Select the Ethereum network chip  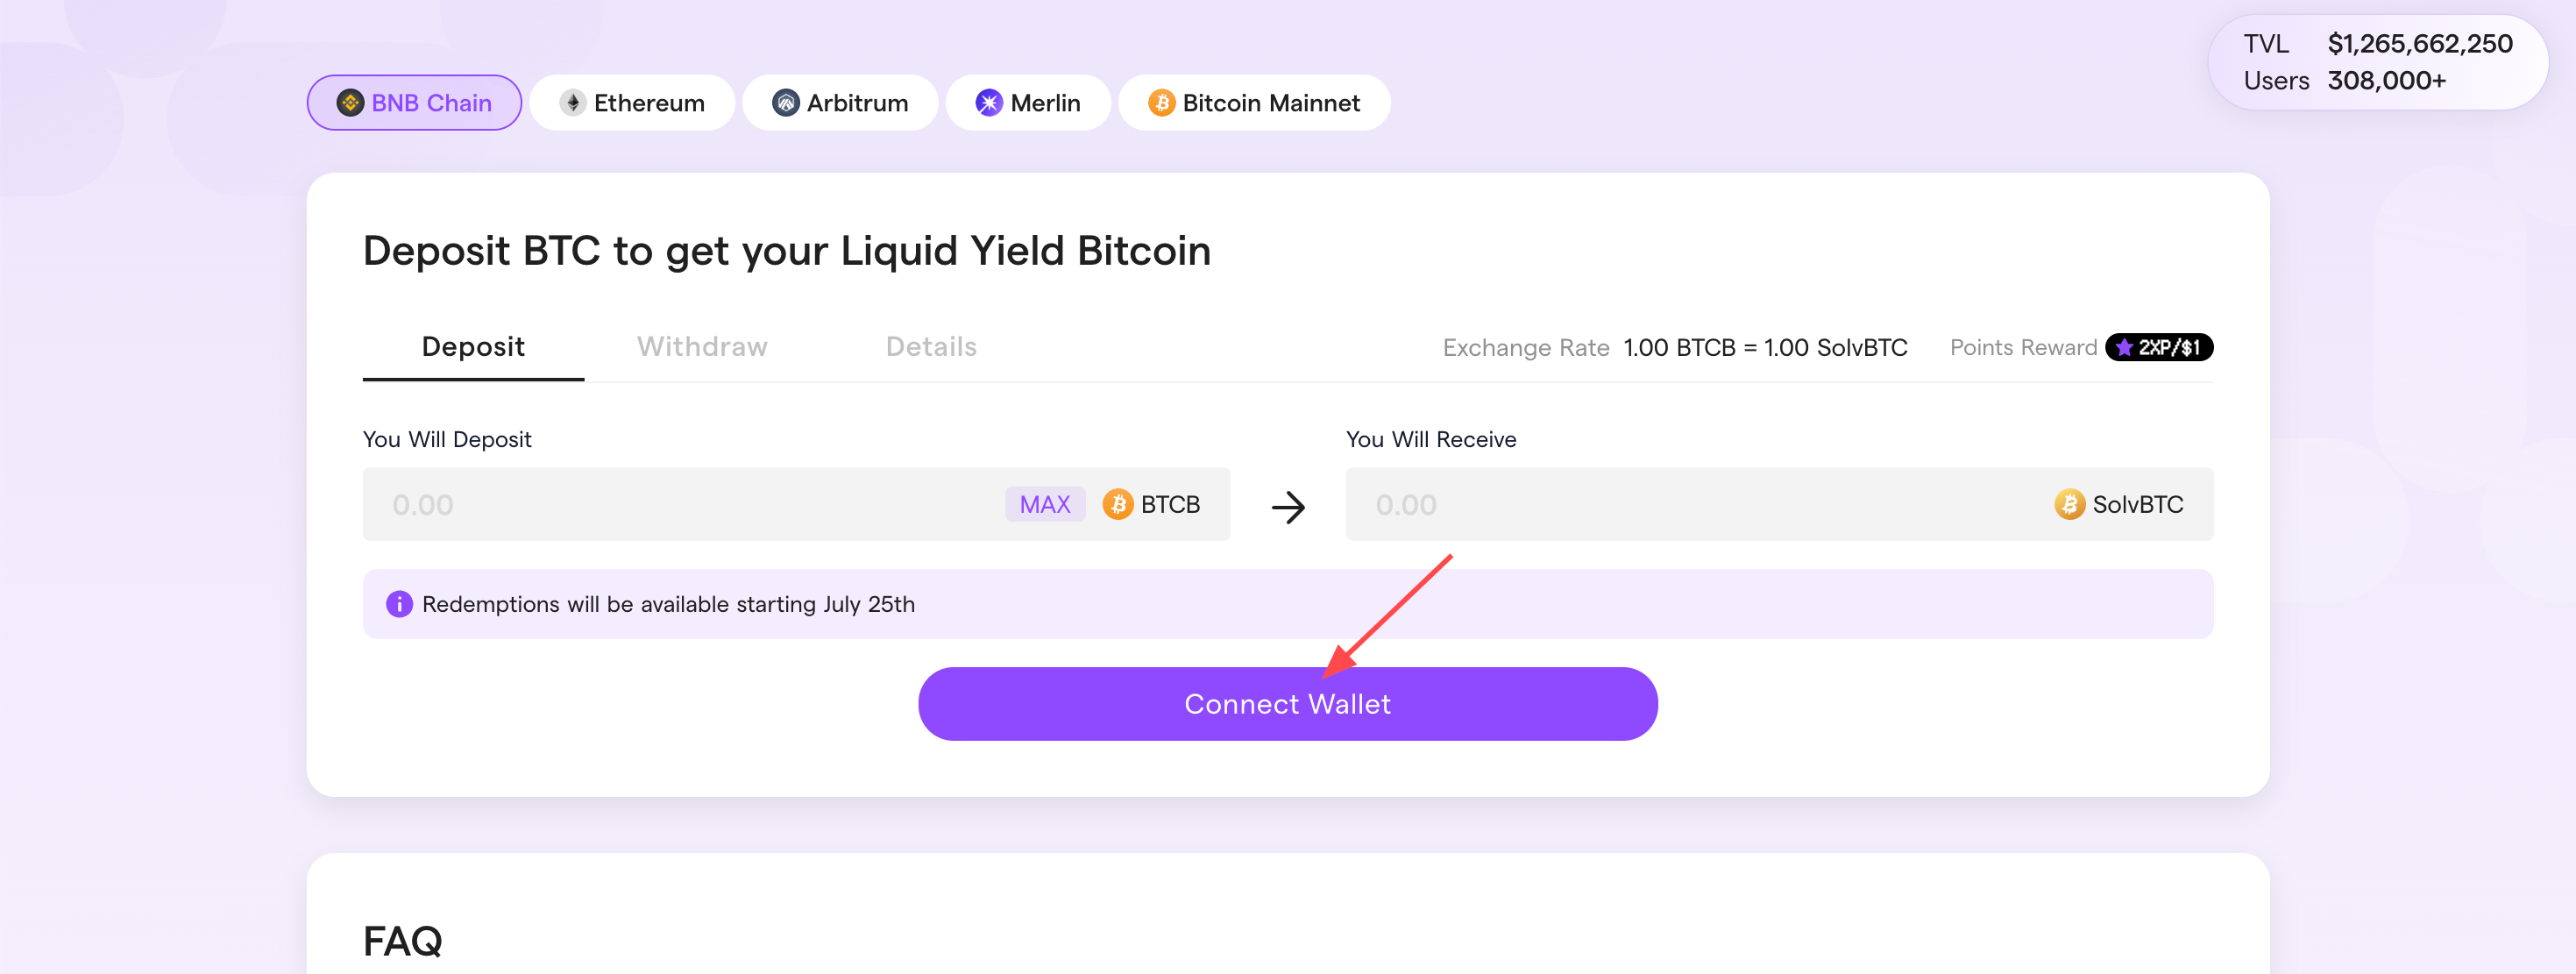tap(632, 103)
